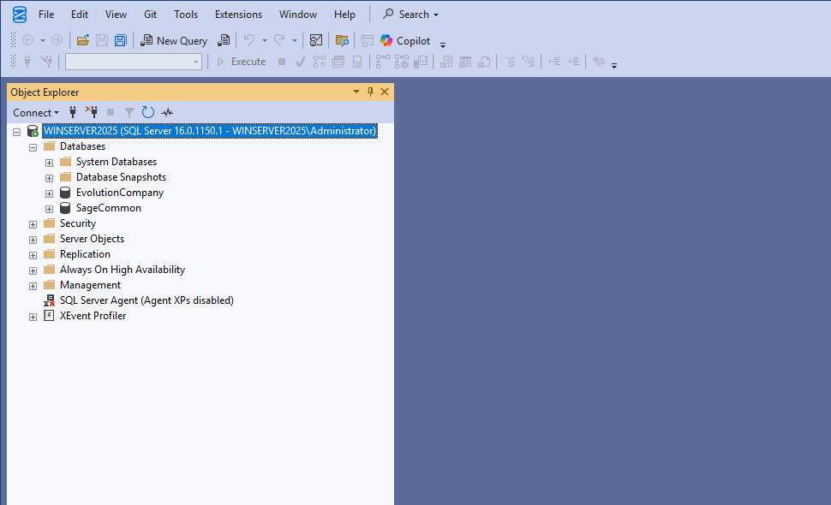Click Connect Object Explorer plug icon
831x505 pixels.
click(73, 112)
